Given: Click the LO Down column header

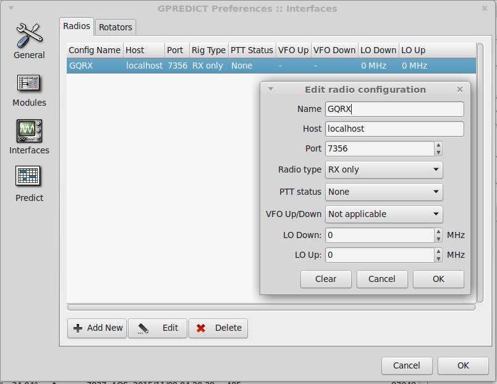Looking at the screenshot, I should (378, 50).
